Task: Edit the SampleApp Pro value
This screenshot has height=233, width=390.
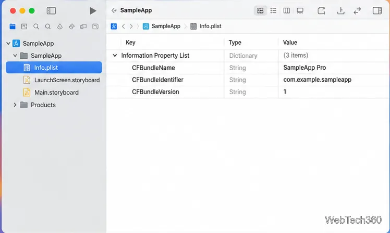Action: pyautogui.click(x=304, y=68)
